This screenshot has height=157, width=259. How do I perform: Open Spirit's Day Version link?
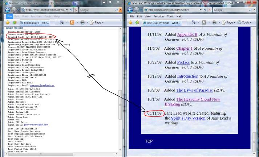coord(188,118)
